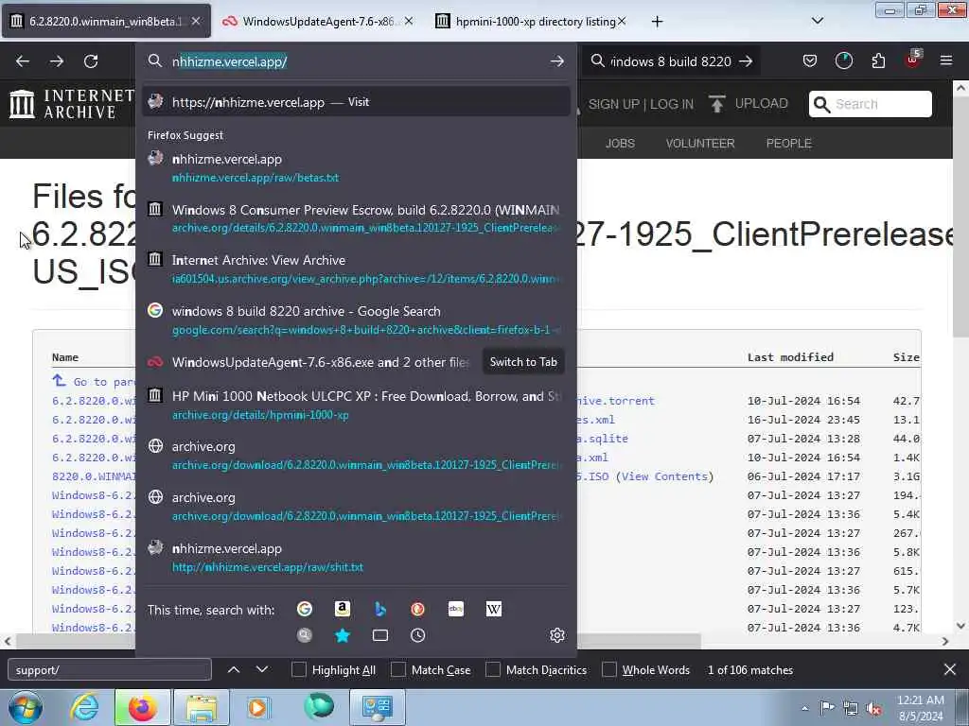Search this time with eBay
This screenshot has width=969, height=726.
pos(455,610)
